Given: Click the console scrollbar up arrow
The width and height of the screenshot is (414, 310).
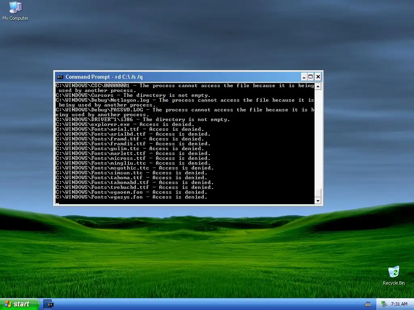Looking at the screenshot, I should click(x=318, y=86).
